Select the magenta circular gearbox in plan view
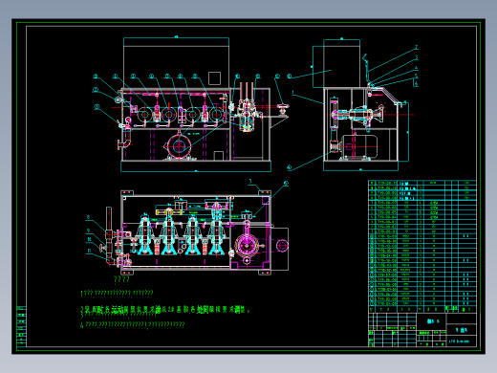The height and width of the screenshot is (373, 497). tap(247, 246)
